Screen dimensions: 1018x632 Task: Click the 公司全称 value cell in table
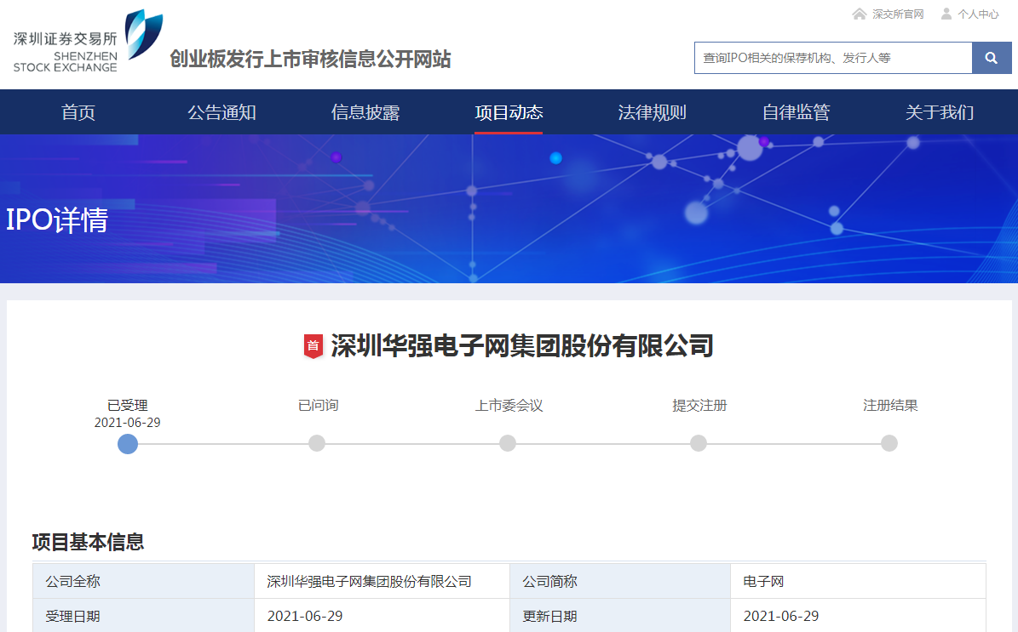click(x=382, y=582)
